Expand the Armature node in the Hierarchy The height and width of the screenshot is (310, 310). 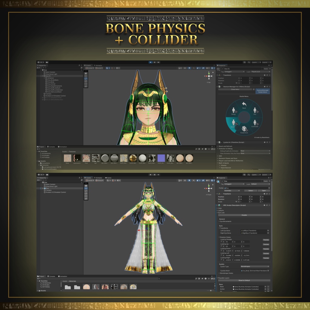[44, 78]
